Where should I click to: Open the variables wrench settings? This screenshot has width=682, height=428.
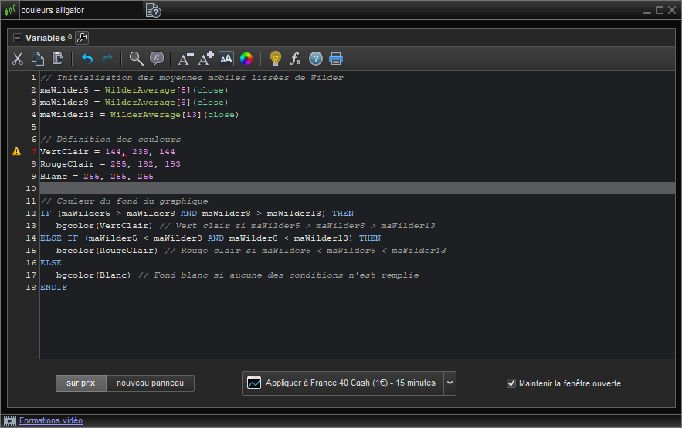click(x=82, y=38)
